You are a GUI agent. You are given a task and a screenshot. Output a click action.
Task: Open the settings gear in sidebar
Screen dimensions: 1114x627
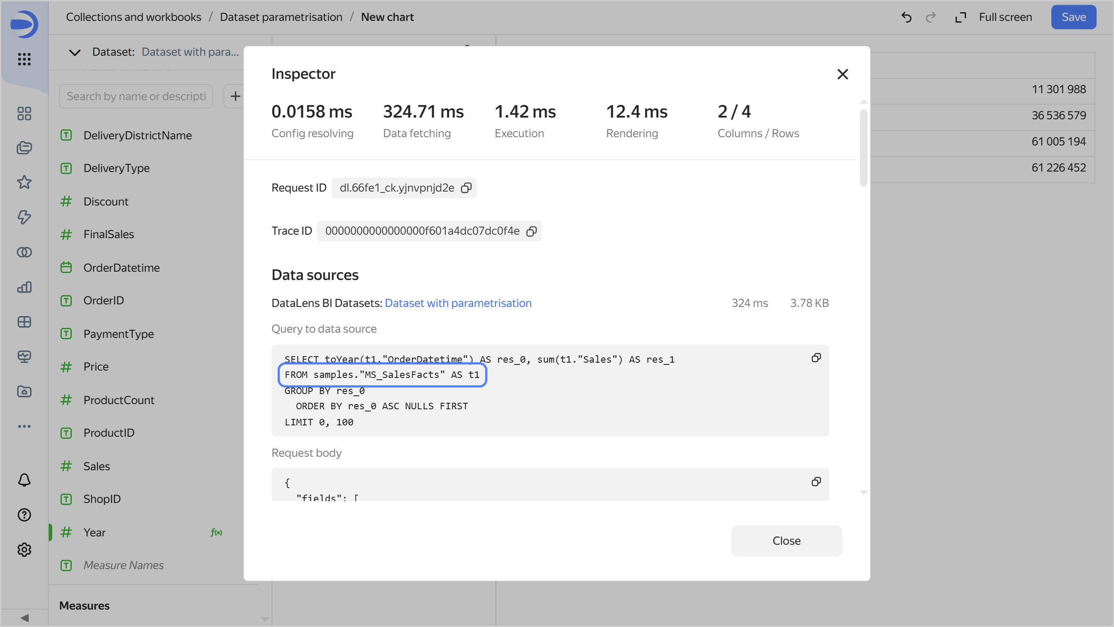point(24,549)
